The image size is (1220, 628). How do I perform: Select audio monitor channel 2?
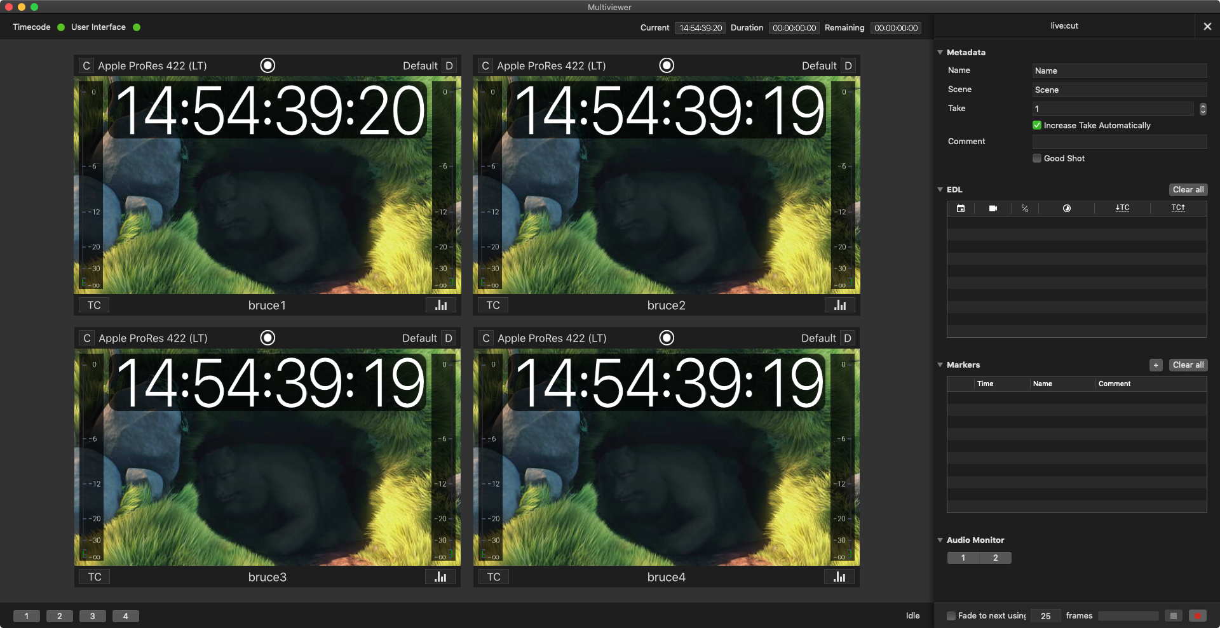point(996,558)
